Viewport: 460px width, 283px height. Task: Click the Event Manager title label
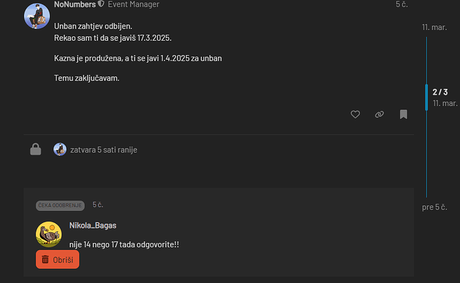pyautogui.click(x=133, y=5)
